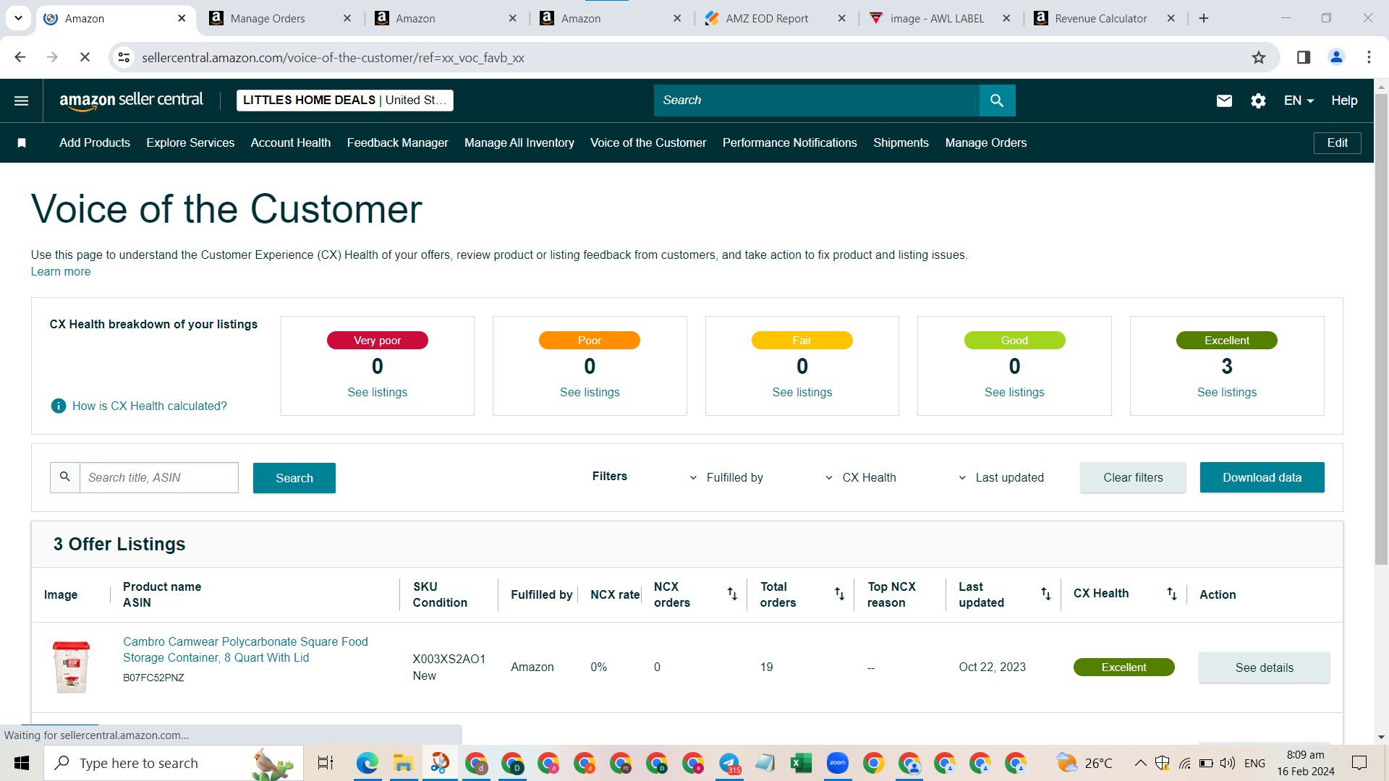The height and width of the screenshot is (781, 1389).
Task: Open the Cambro Camwear product name link
Action: (x=245, y=649)
